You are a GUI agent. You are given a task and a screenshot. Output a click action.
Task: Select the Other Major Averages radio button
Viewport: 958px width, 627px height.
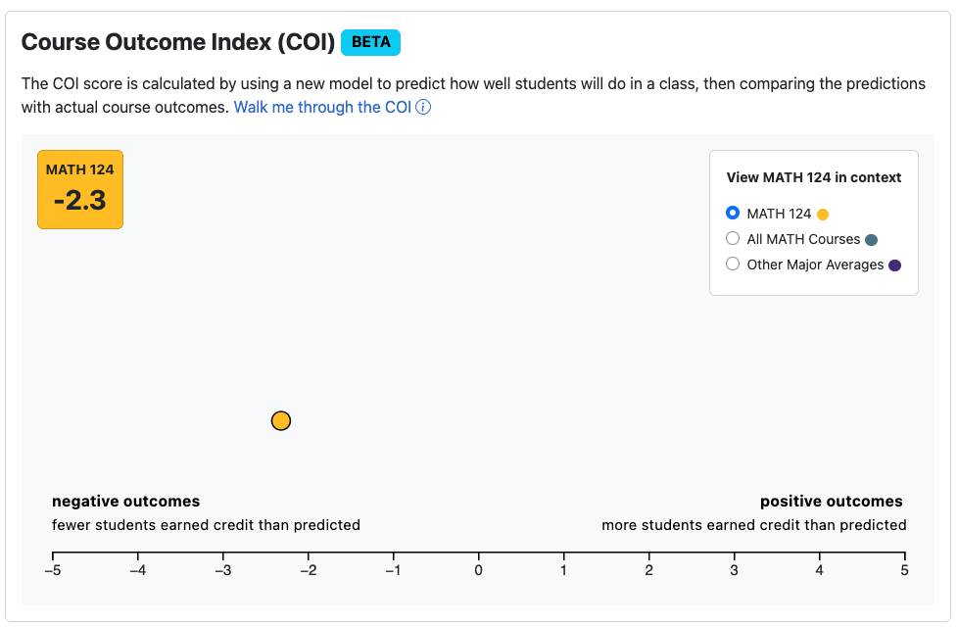[x=732, y=264]
